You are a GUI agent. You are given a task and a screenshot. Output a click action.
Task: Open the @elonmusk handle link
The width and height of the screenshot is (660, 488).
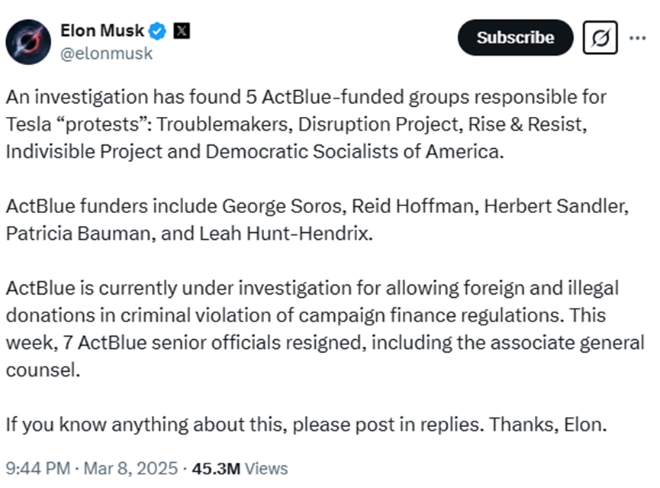click(106, 53)
